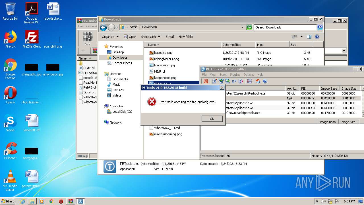Image resolution: width=364 pixels, height=205 pixels.
Task: Click the red-bulleted list icon in PE Tools toolbar
Action: point(249,81)
